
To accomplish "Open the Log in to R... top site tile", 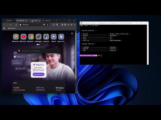I will [x=61, y=37].
